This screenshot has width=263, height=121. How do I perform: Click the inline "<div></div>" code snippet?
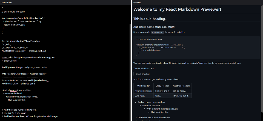[158, 32]
